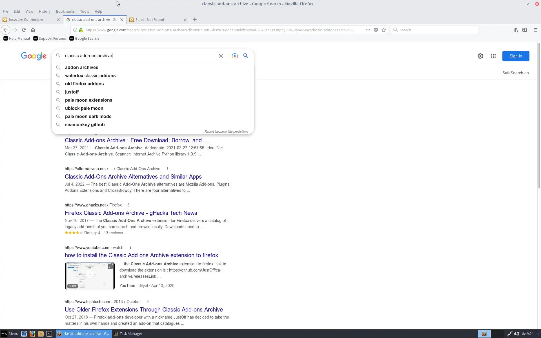Bookmark this page with the star icon
541x338 pixels.
[x=383, y=30]
